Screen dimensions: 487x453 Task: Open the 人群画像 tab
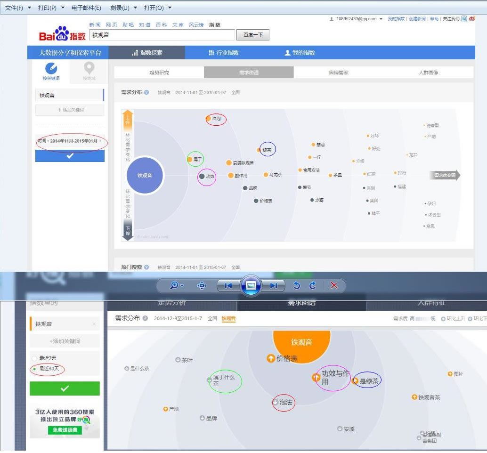[428, 73]
